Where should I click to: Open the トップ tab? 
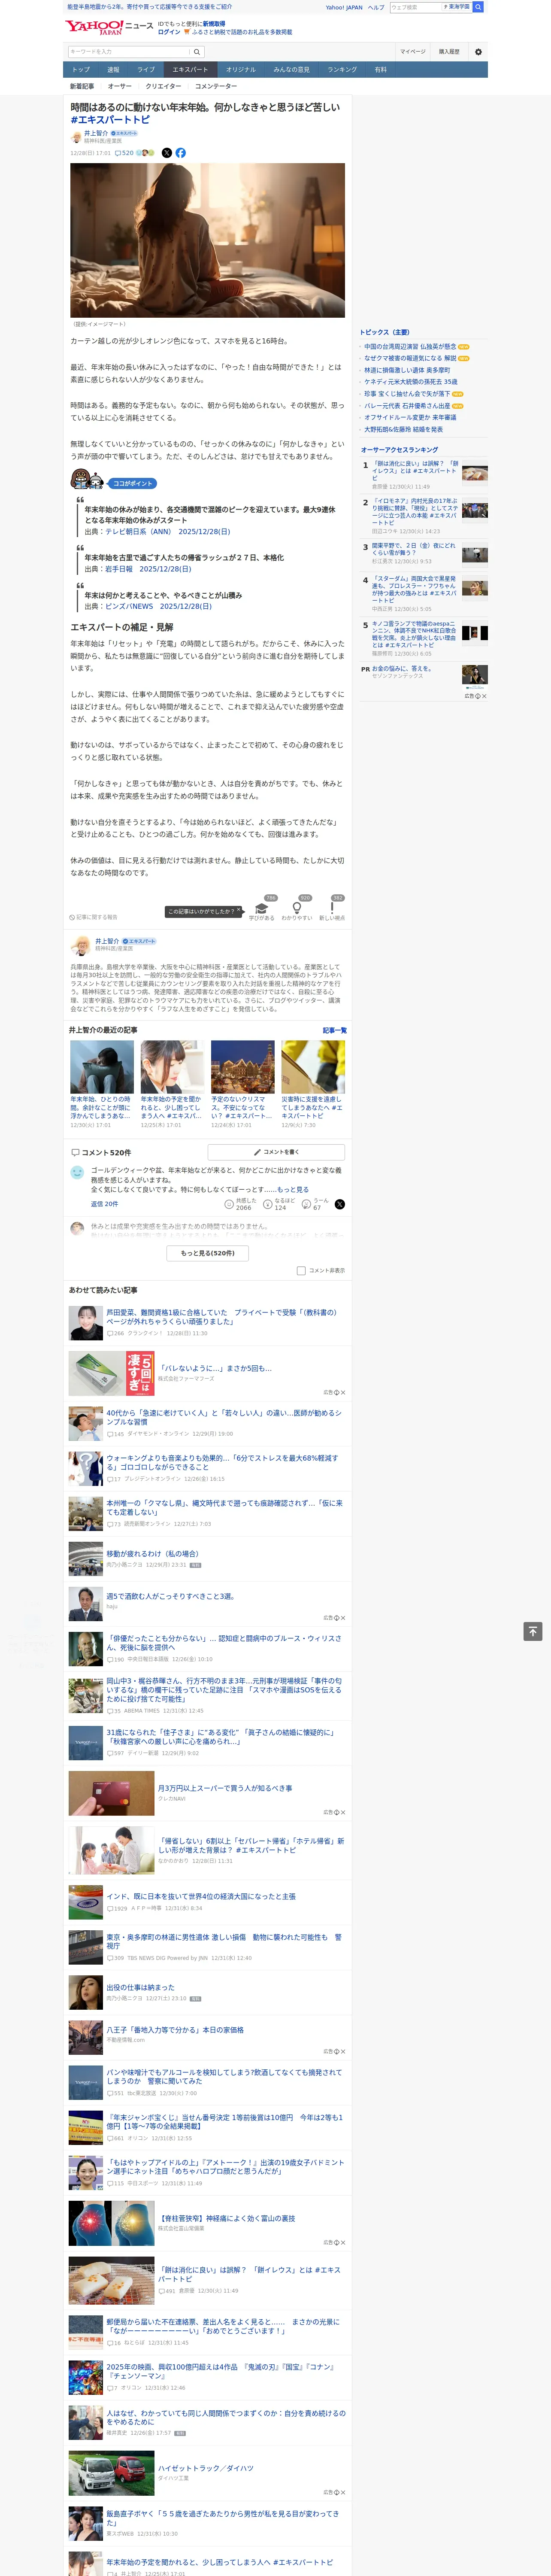click(x=81, y=70)
